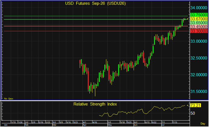The height and width of the screenshot is (127, 209).
Task: Click the 33.75000 green price label
Action: pos(199,15)
